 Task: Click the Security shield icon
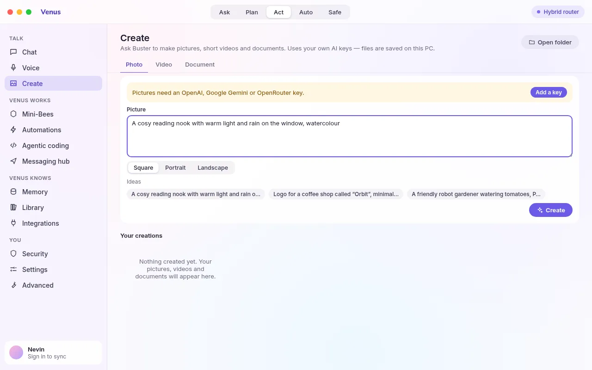13,254
